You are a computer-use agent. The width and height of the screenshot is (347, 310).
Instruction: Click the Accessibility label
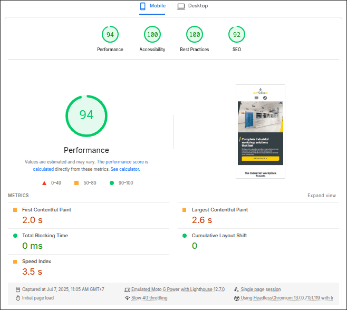click(x=152, y=50)
